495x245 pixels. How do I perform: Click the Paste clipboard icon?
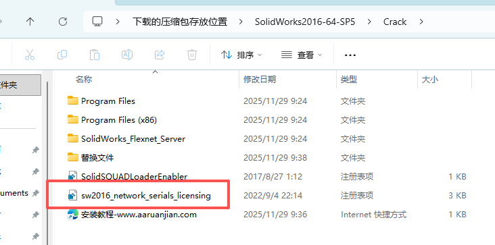(95, 55)
